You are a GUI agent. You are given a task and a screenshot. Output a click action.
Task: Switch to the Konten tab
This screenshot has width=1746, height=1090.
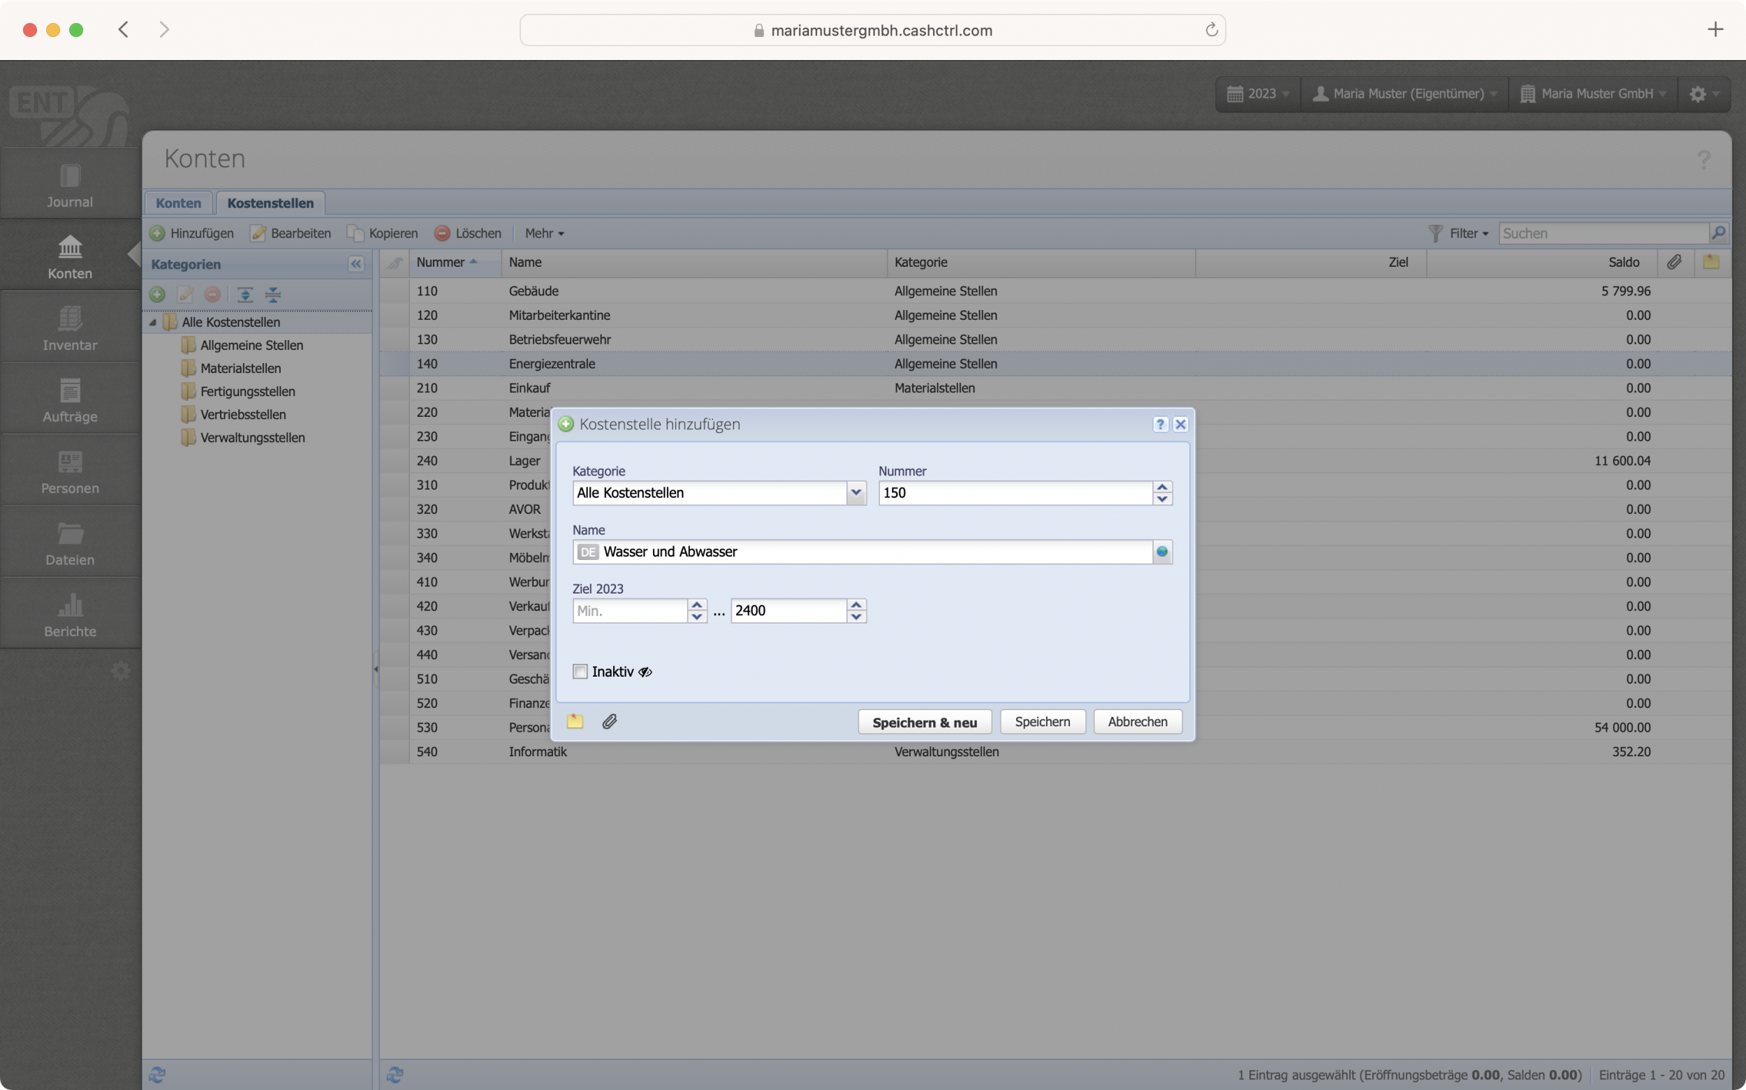(178, 203)
